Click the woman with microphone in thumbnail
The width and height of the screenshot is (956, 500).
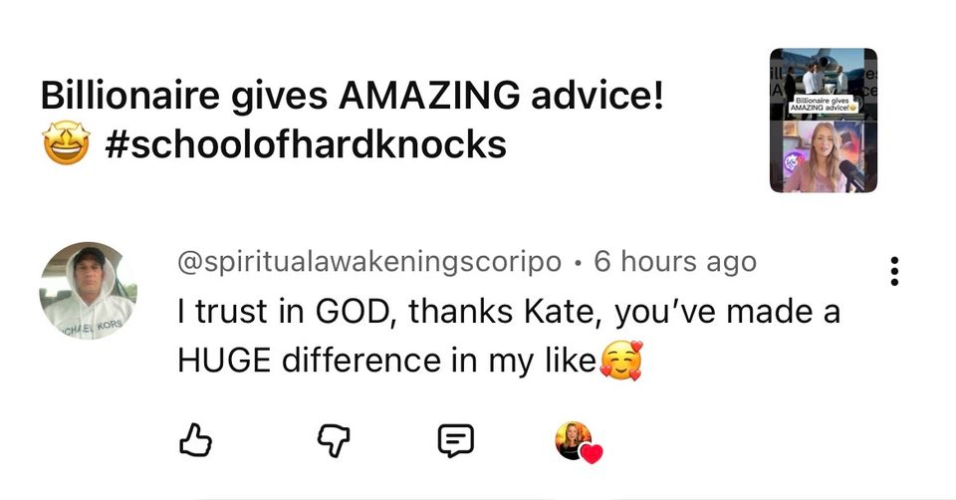coord(823,157)
